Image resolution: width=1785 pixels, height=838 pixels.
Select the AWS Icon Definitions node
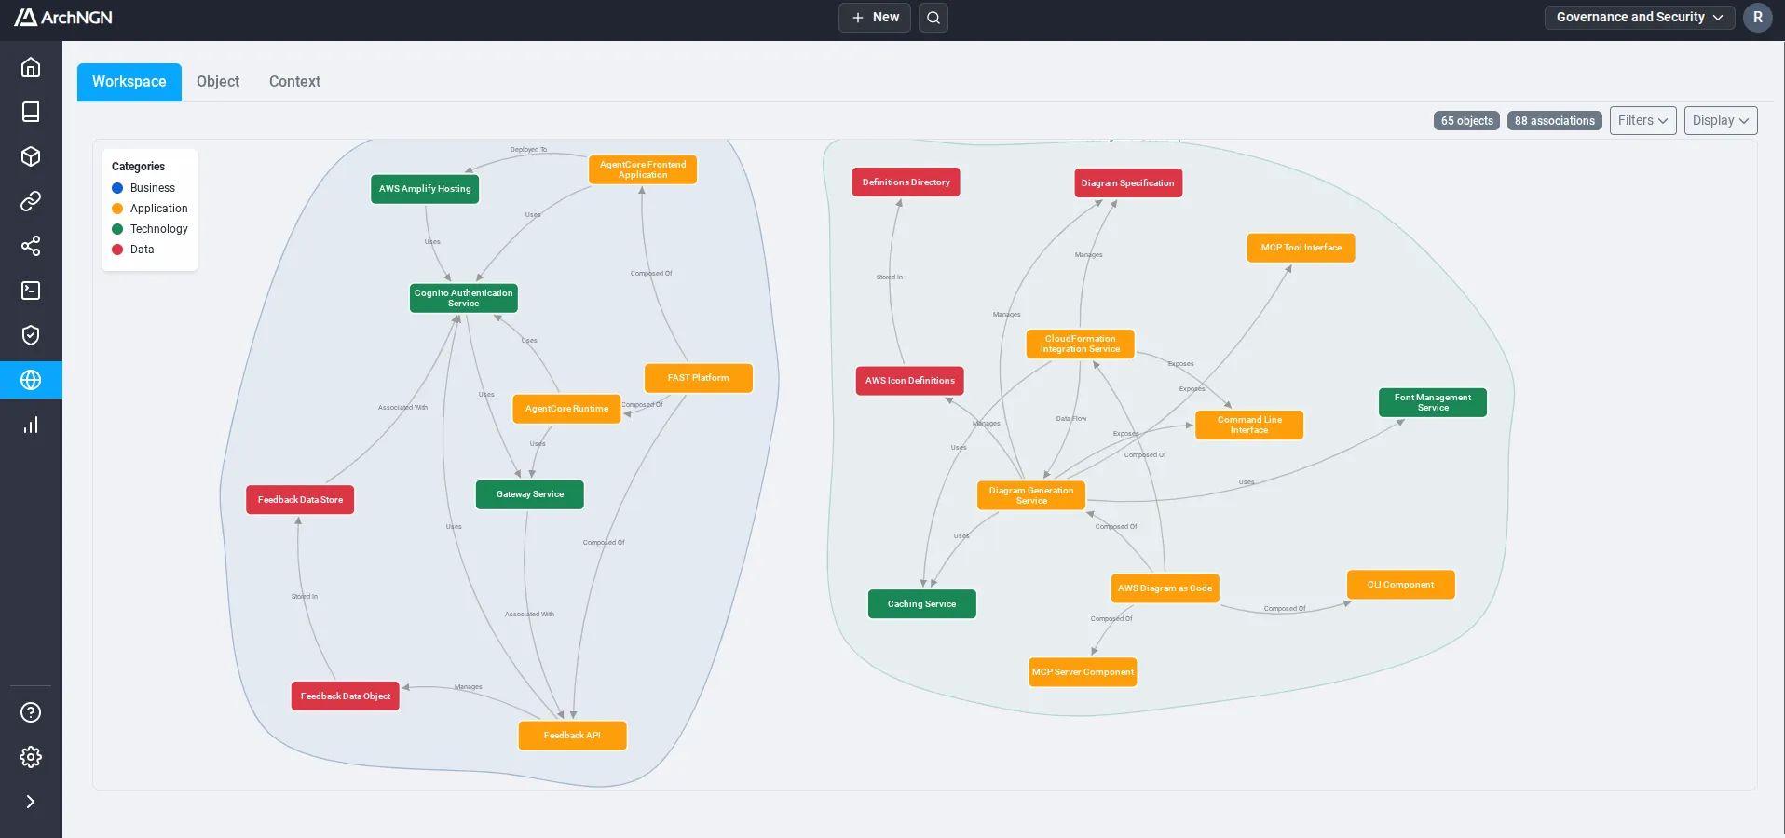point(910,381)
